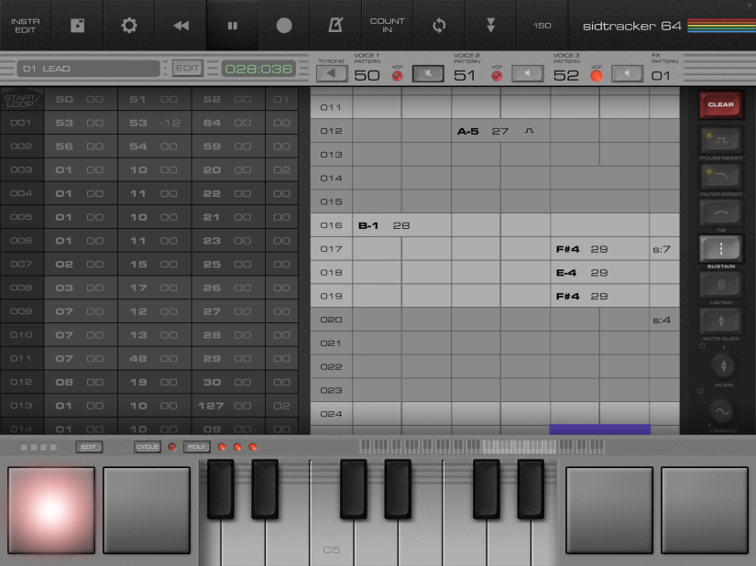The image size is (756, 566).
Task: Enable the Listen button
Action: coord(721,285)
